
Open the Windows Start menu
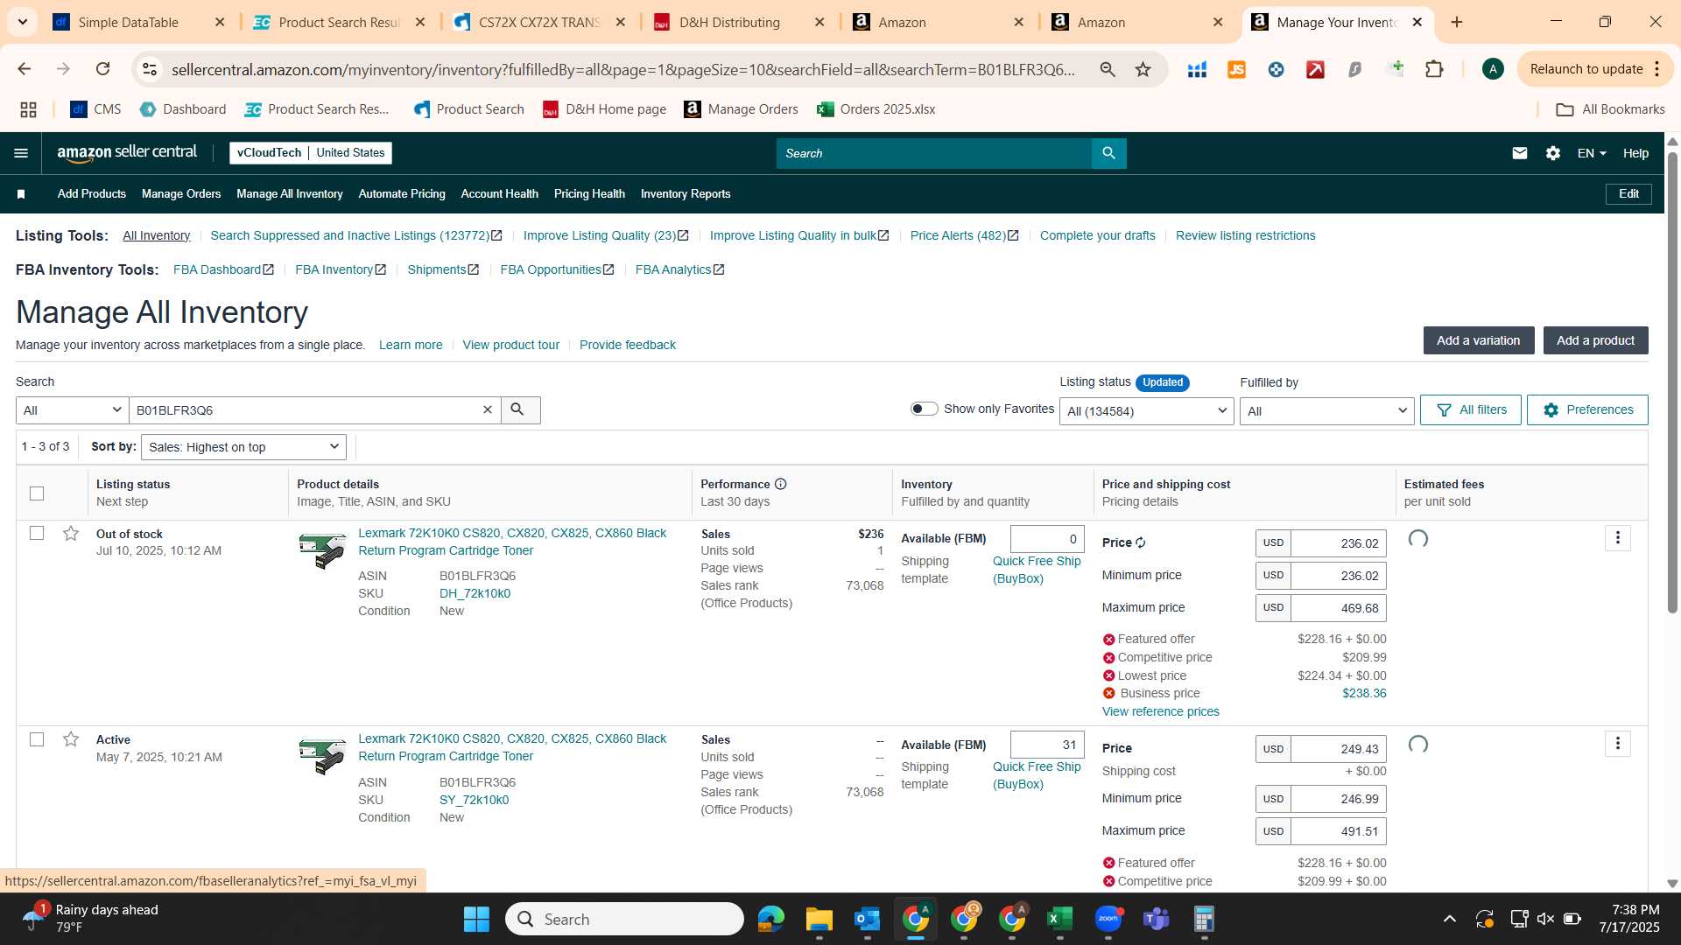(476, 919)
